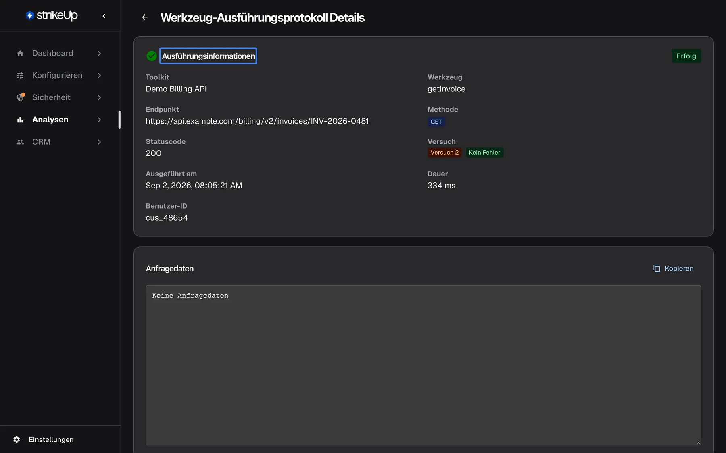The height and width of the screenshot is (453, 726).
Task: Click the Ausführungsinformationen heading
Action: point(208,56)
